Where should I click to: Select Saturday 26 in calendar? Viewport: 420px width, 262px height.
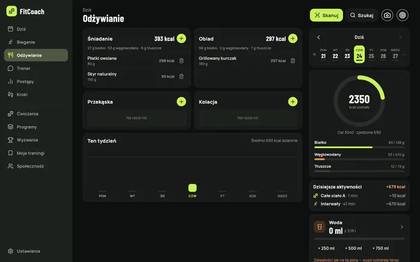pyautogui.click(x=383, y=54)
